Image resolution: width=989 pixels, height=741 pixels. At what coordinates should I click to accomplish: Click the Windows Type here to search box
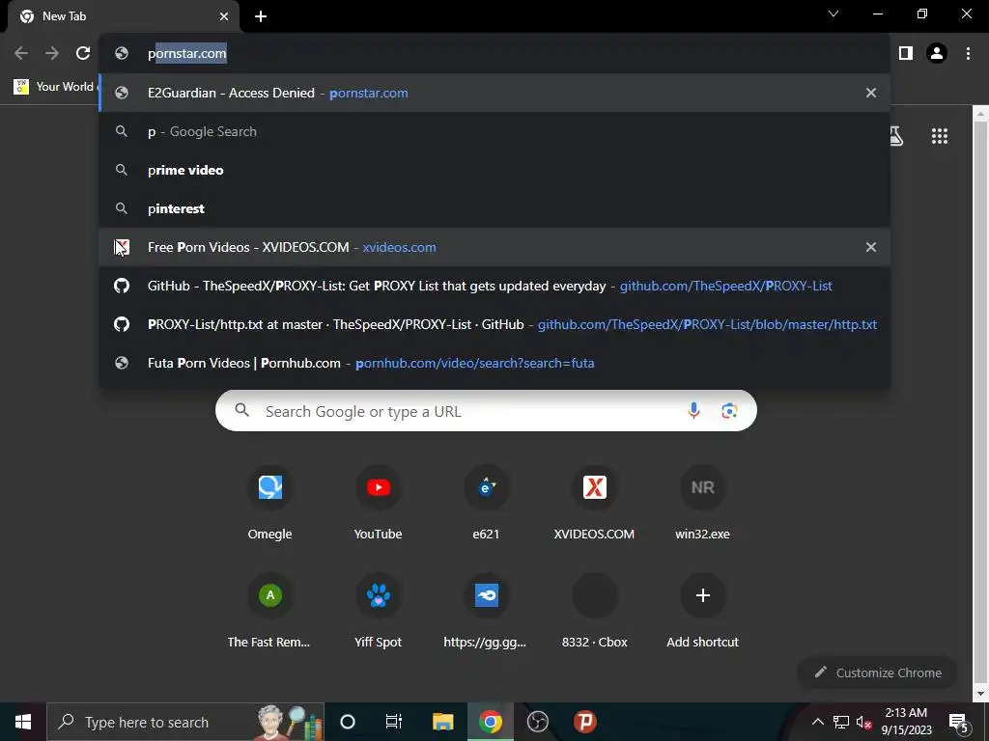(185, 722)
